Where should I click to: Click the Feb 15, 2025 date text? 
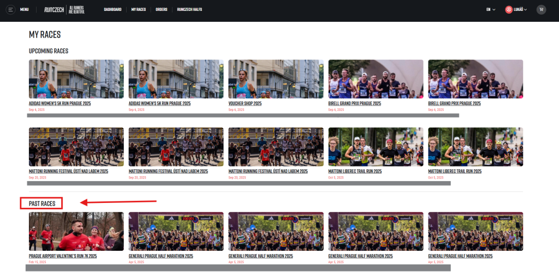point(38,262)
